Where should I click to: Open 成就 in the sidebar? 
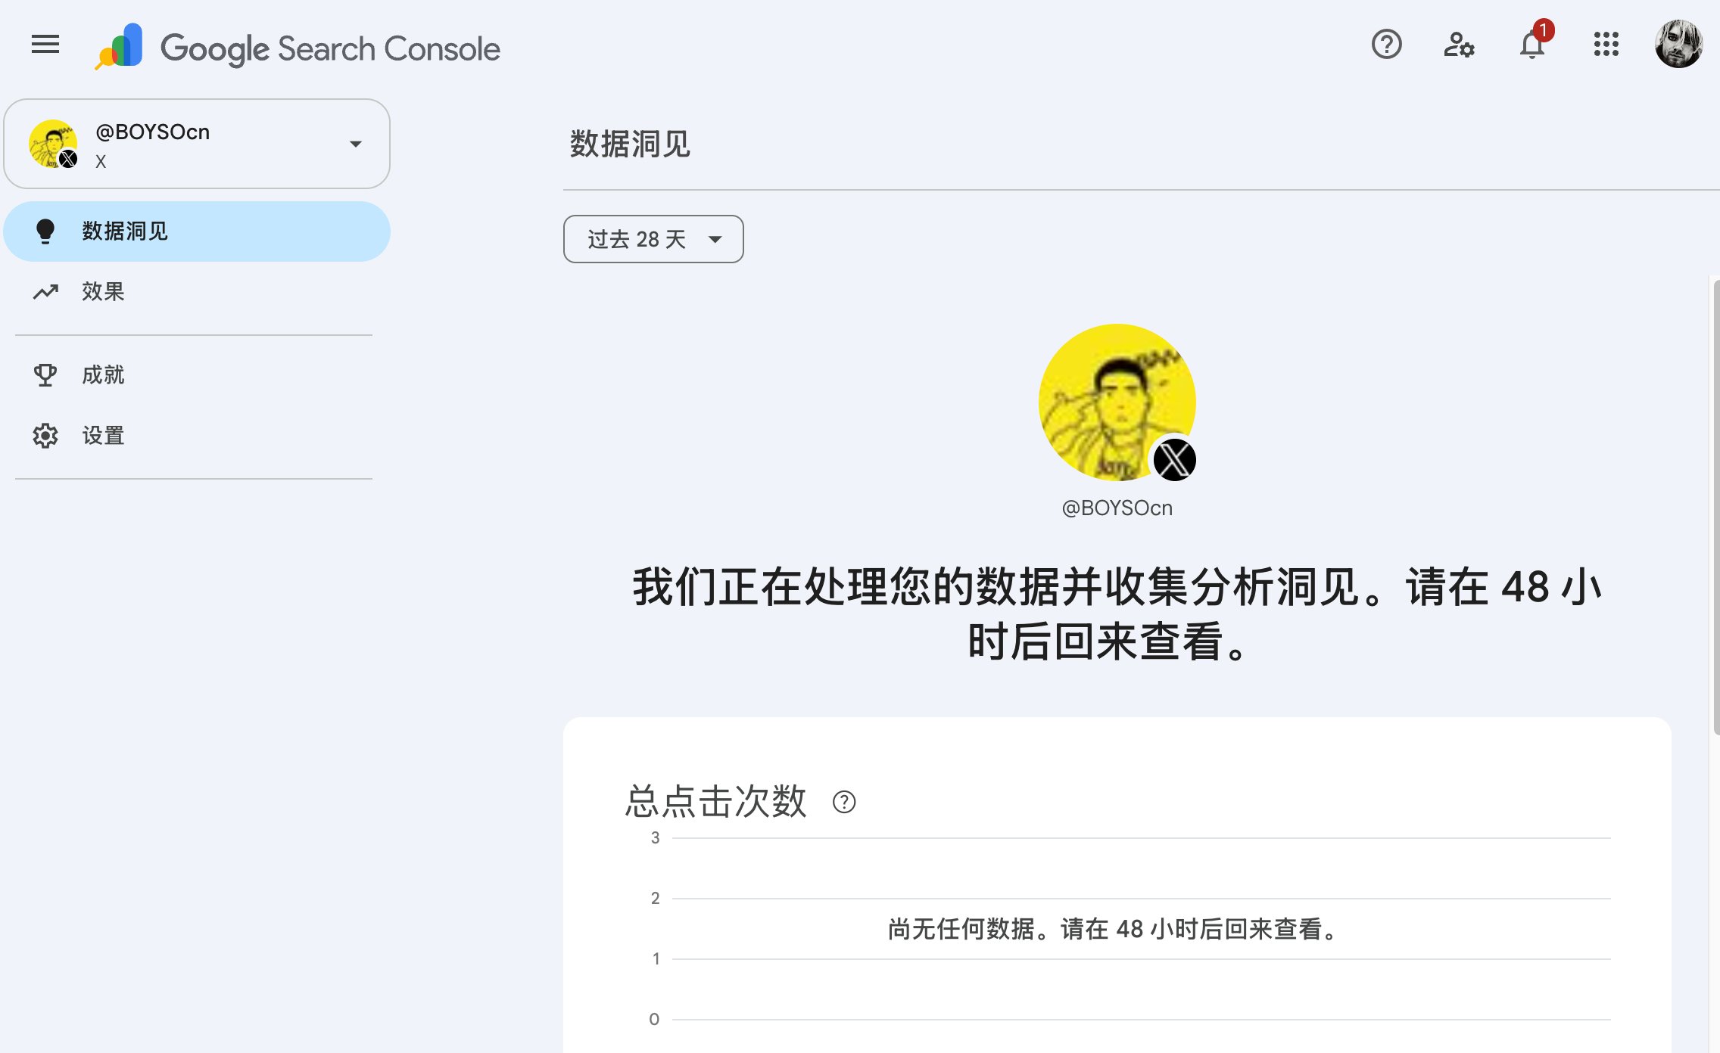click(x=197, y=375)
